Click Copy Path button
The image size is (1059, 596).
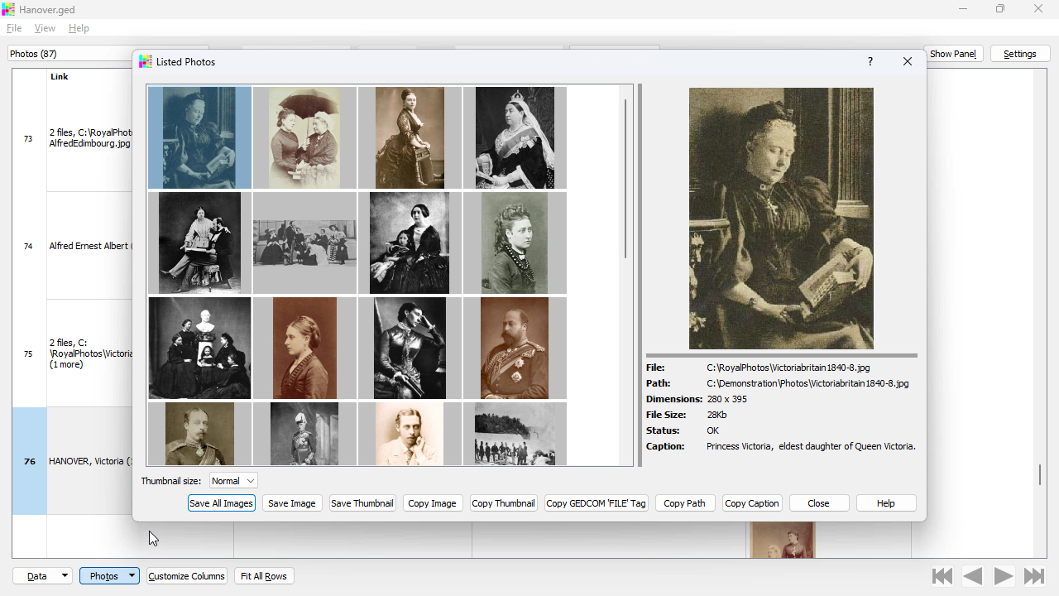(x=684, y=503)
